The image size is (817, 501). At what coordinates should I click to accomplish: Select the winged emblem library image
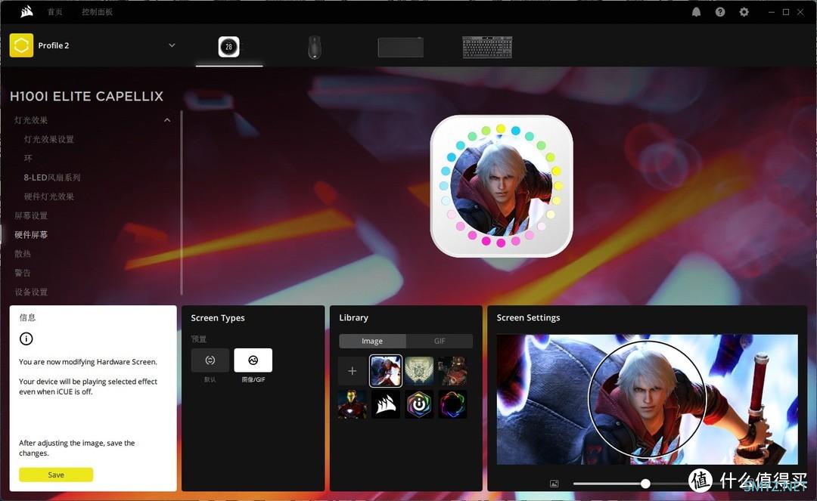[419, 371]
